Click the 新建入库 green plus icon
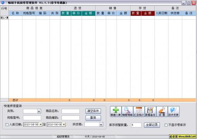197x139 pixels. [116, 112]
